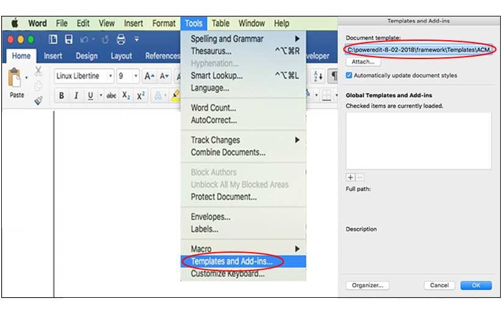Increase font size icon
Screen dimensions: 502x313
point(149,76)
